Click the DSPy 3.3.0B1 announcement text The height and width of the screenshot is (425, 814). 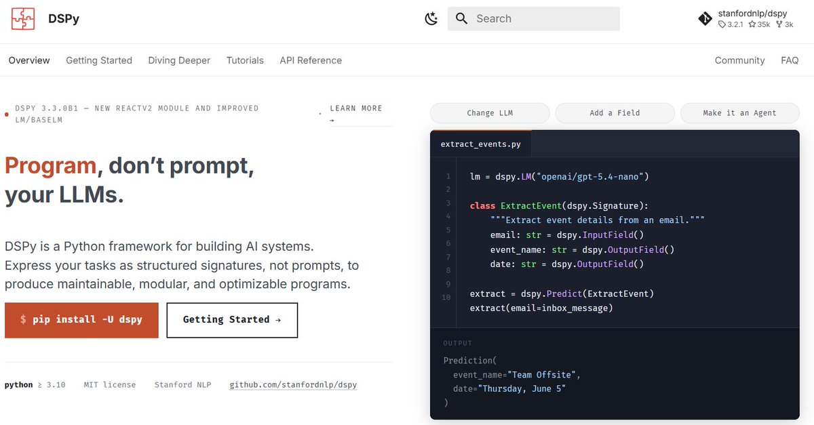click(x=136, y=114)
